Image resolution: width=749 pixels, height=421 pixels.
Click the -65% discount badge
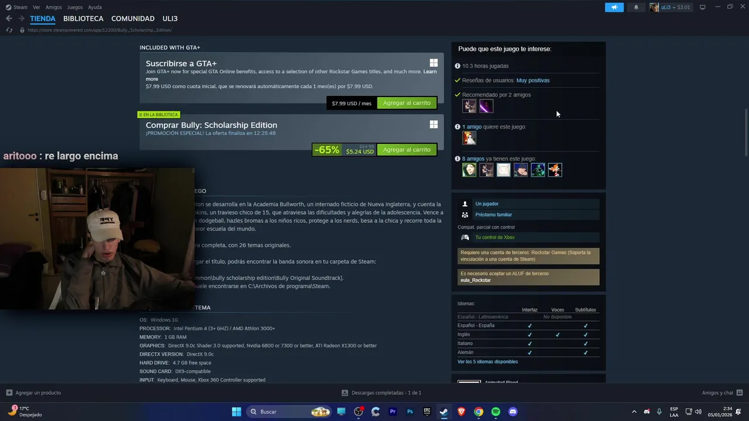pos(327,150)
